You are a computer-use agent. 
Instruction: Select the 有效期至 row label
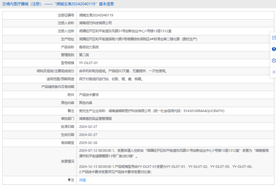(x=67, y=143)
